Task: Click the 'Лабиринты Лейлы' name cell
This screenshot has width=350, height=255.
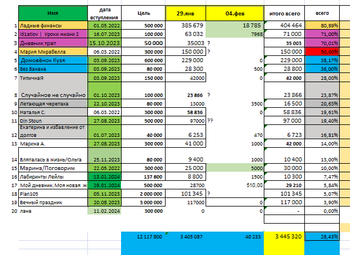Action: 53,177
